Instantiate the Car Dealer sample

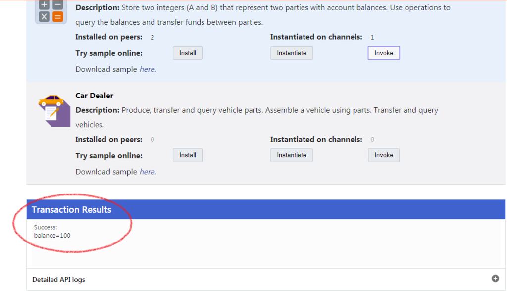click(x=291, y=155)
